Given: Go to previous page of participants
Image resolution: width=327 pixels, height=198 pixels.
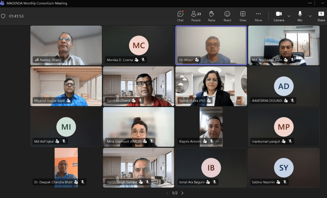Looking at the screenshot, I should pyautogui.click(x=167, y=193).
